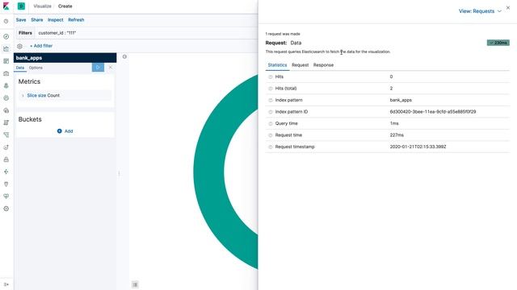Go to the Visualize breadcrumb
Viewport: 517px width, 290px height.
click(x=42, y=6)
